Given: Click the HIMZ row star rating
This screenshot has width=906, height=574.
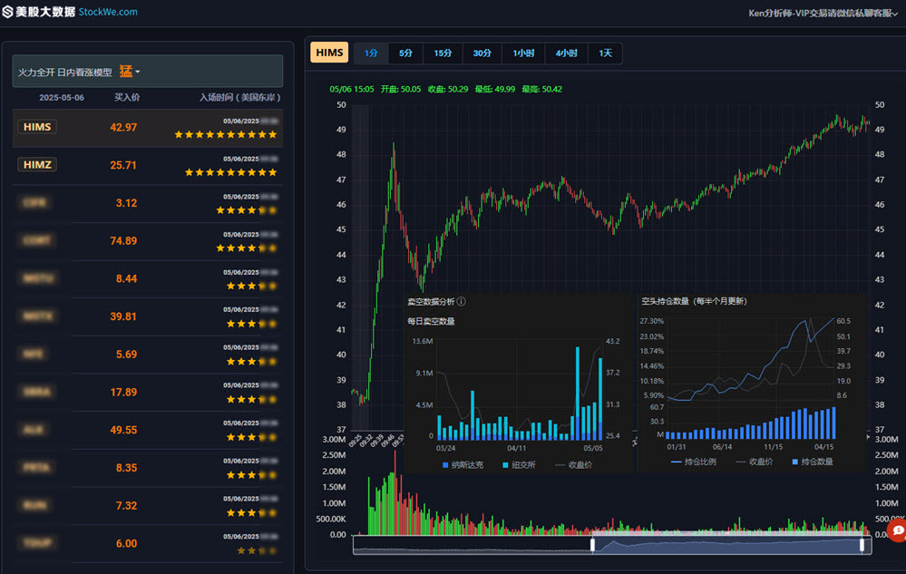Looking at the screenshot, I should coord(231,172).
